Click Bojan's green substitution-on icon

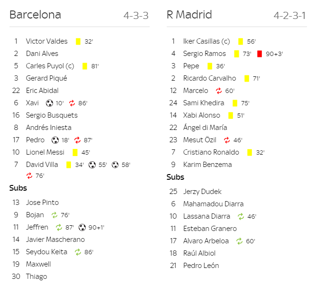coord(54,215)
